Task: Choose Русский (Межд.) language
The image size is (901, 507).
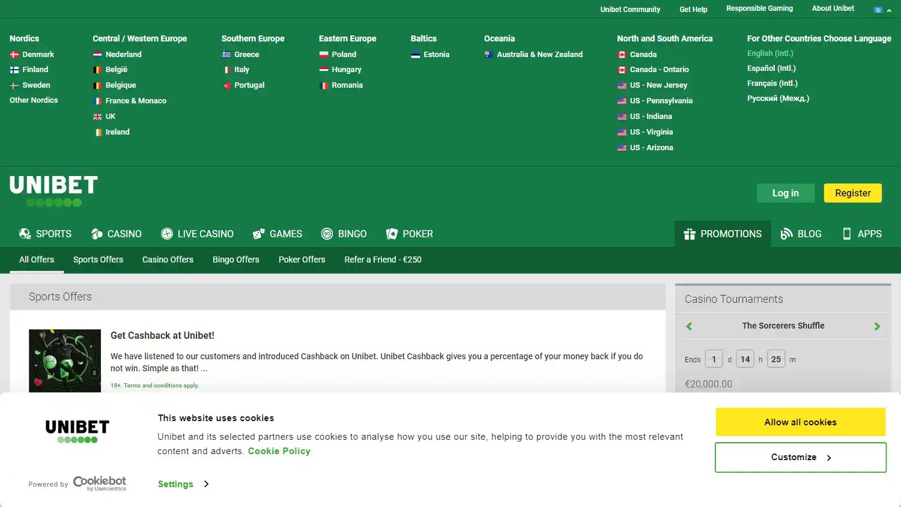Action: [778, 99]
